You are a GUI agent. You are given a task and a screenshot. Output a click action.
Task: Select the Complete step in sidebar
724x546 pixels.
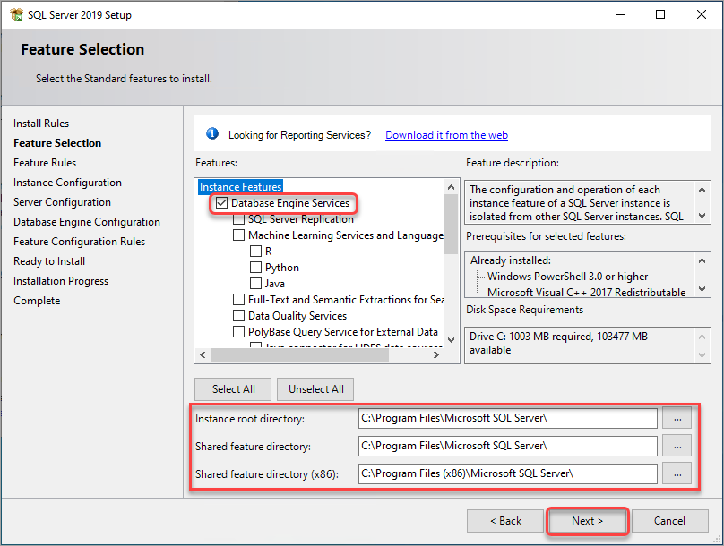tap(37, 301)
